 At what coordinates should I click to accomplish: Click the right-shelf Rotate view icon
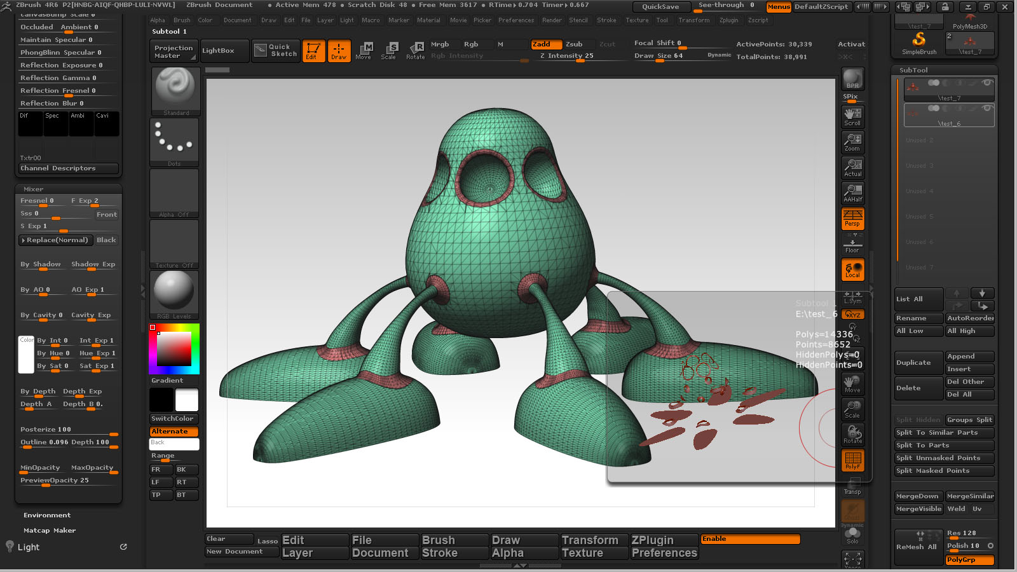click(852, 434)
